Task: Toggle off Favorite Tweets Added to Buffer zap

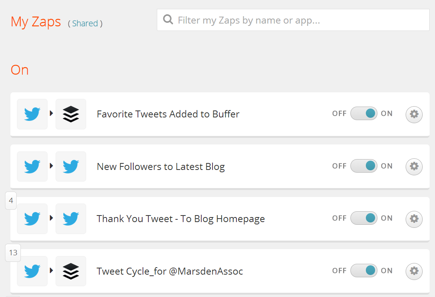Action: click(364, 114)
